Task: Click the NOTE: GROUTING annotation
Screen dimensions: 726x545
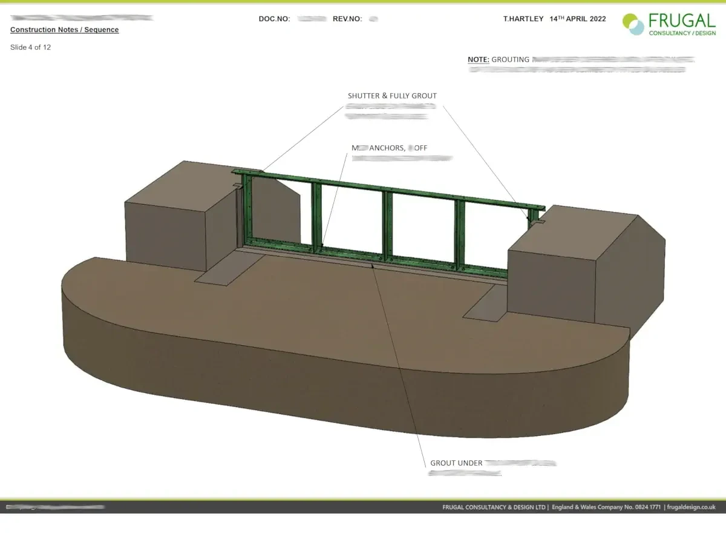Action: point(499,60)
